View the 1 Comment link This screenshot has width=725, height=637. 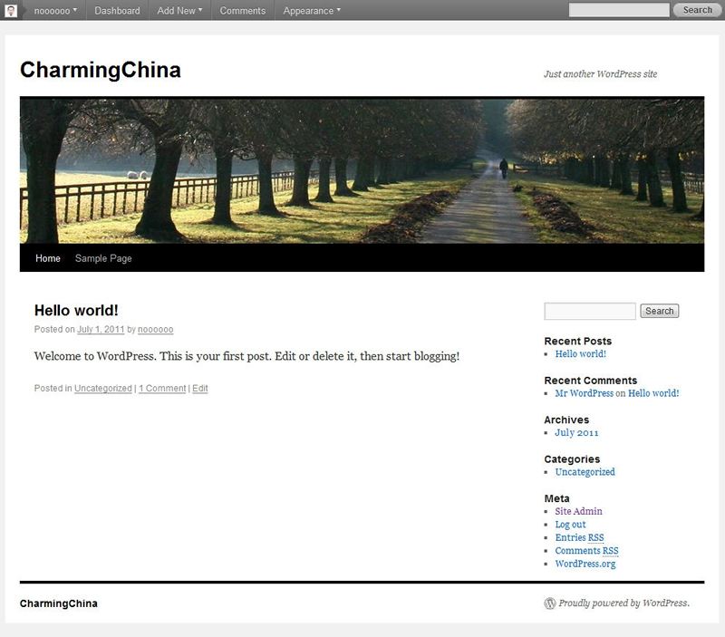tap(161, 388)
